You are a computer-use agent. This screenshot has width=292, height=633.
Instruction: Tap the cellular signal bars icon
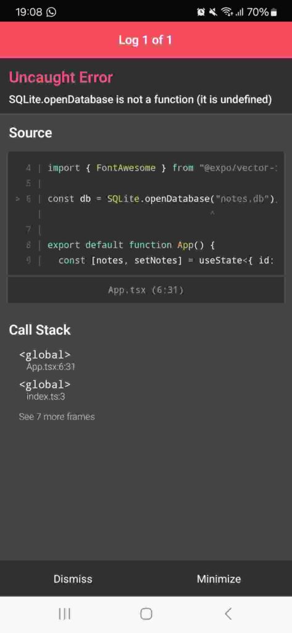[240, 12]
